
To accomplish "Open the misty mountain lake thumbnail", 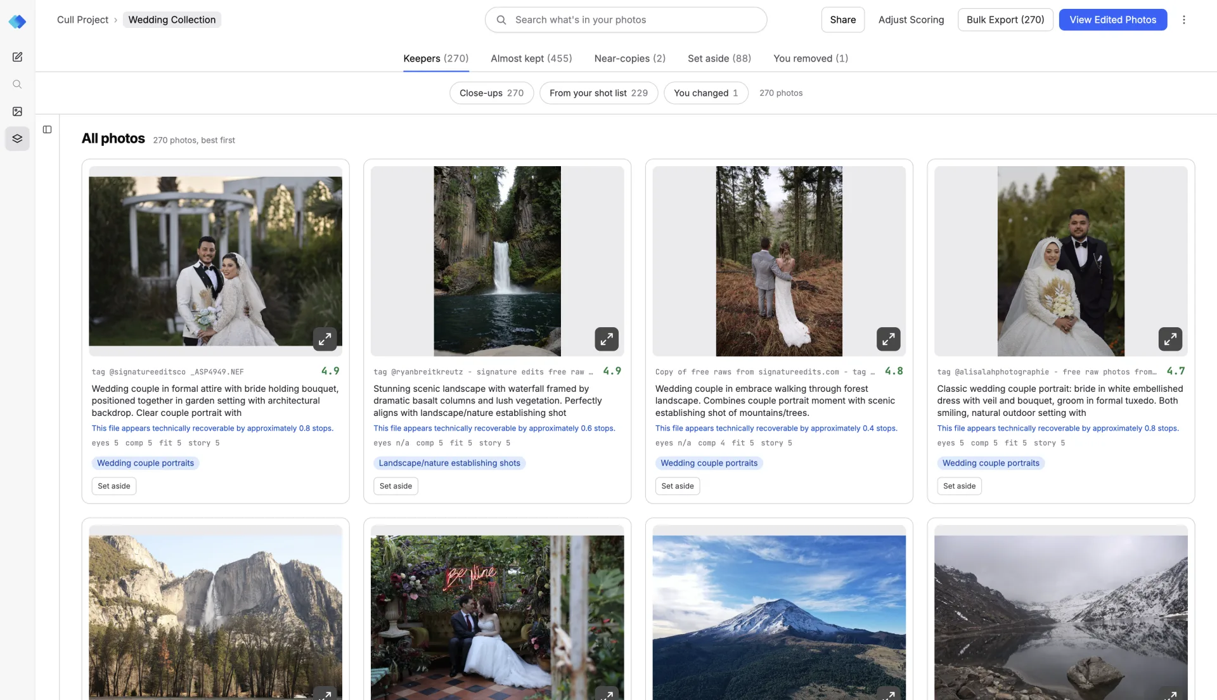I will [x=1061, y=618].
